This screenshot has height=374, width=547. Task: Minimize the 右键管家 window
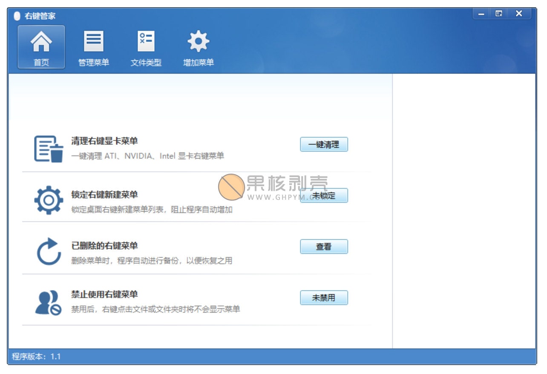coord(481,14)
